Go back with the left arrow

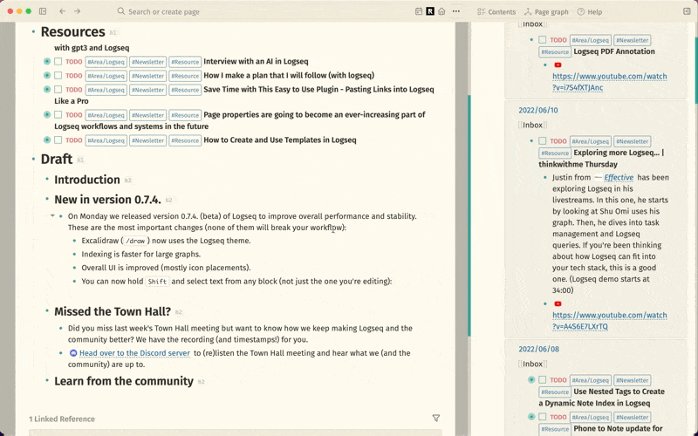click(x=62, y=11)
